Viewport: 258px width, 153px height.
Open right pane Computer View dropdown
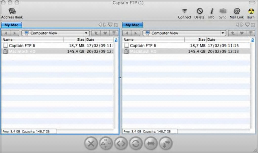184,33
